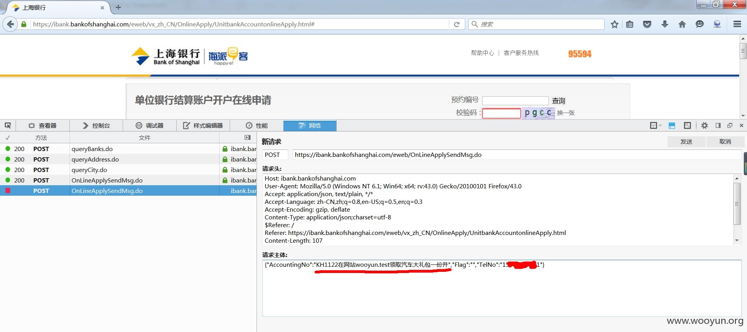The height and width of the screenshot is (332, 747).
Task: Open devtools in a separate window
Action: (x=730, y=125)
